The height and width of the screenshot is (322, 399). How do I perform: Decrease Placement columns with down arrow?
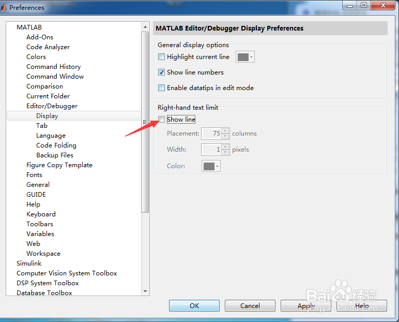point(225,136)
